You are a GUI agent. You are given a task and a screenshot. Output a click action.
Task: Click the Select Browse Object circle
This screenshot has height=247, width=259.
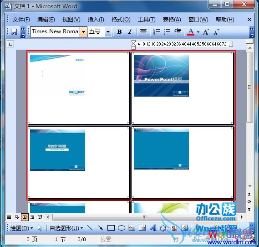249,202
